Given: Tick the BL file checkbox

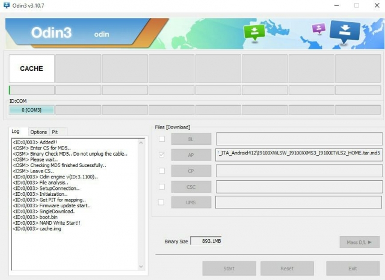Looking at the screenshot, I should tap(162, 139).
